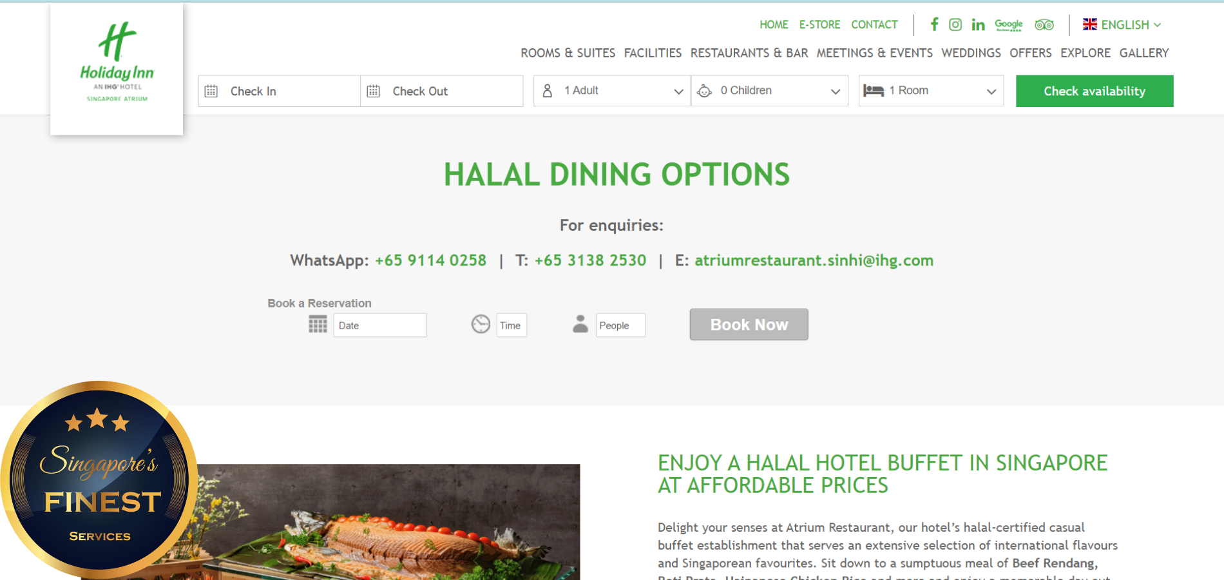The height and width of the screenshot is (580, 1224).
Task: Go to Restaurants & Bar menu
Action: pos(749,53)
